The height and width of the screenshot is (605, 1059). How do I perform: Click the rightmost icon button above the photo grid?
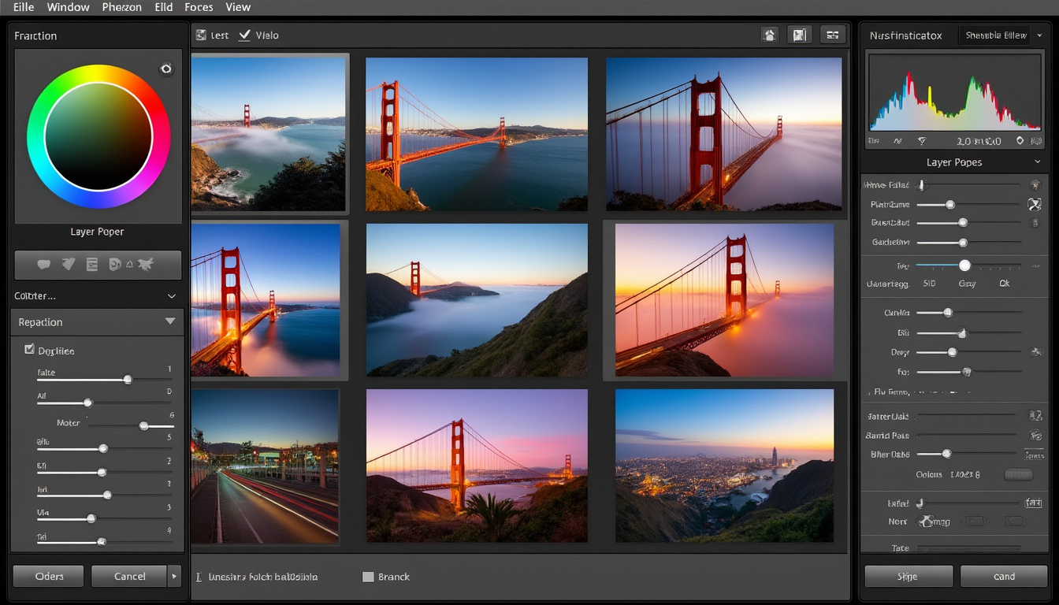pos(832,35)
